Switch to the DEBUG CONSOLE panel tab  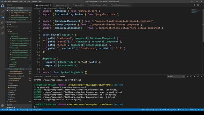[39, 77]
